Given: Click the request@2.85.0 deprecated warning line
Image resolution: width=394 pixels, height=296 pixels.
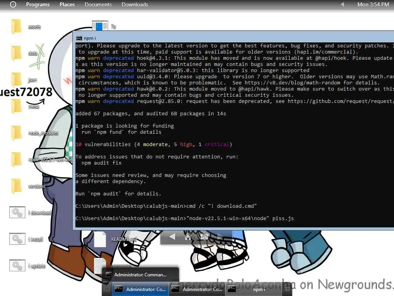Looking at the screenshot, I should (x=234, y=101).
